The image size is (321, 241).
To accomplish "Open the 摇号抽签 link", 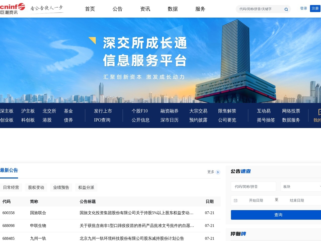I will click(x=266, y=120).
